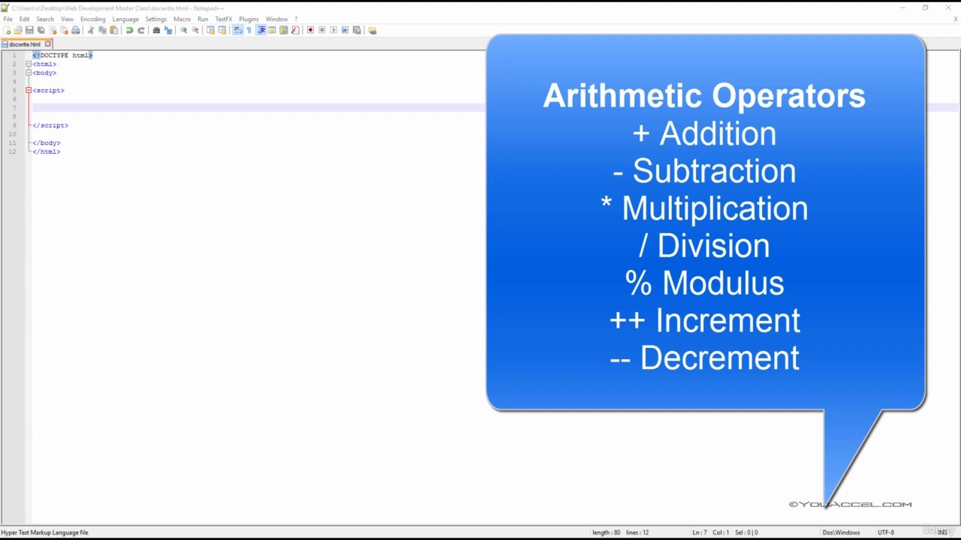This screenshot has height=540, width=961.
Task: Open the User Defined Language icon
Action: 272,30
